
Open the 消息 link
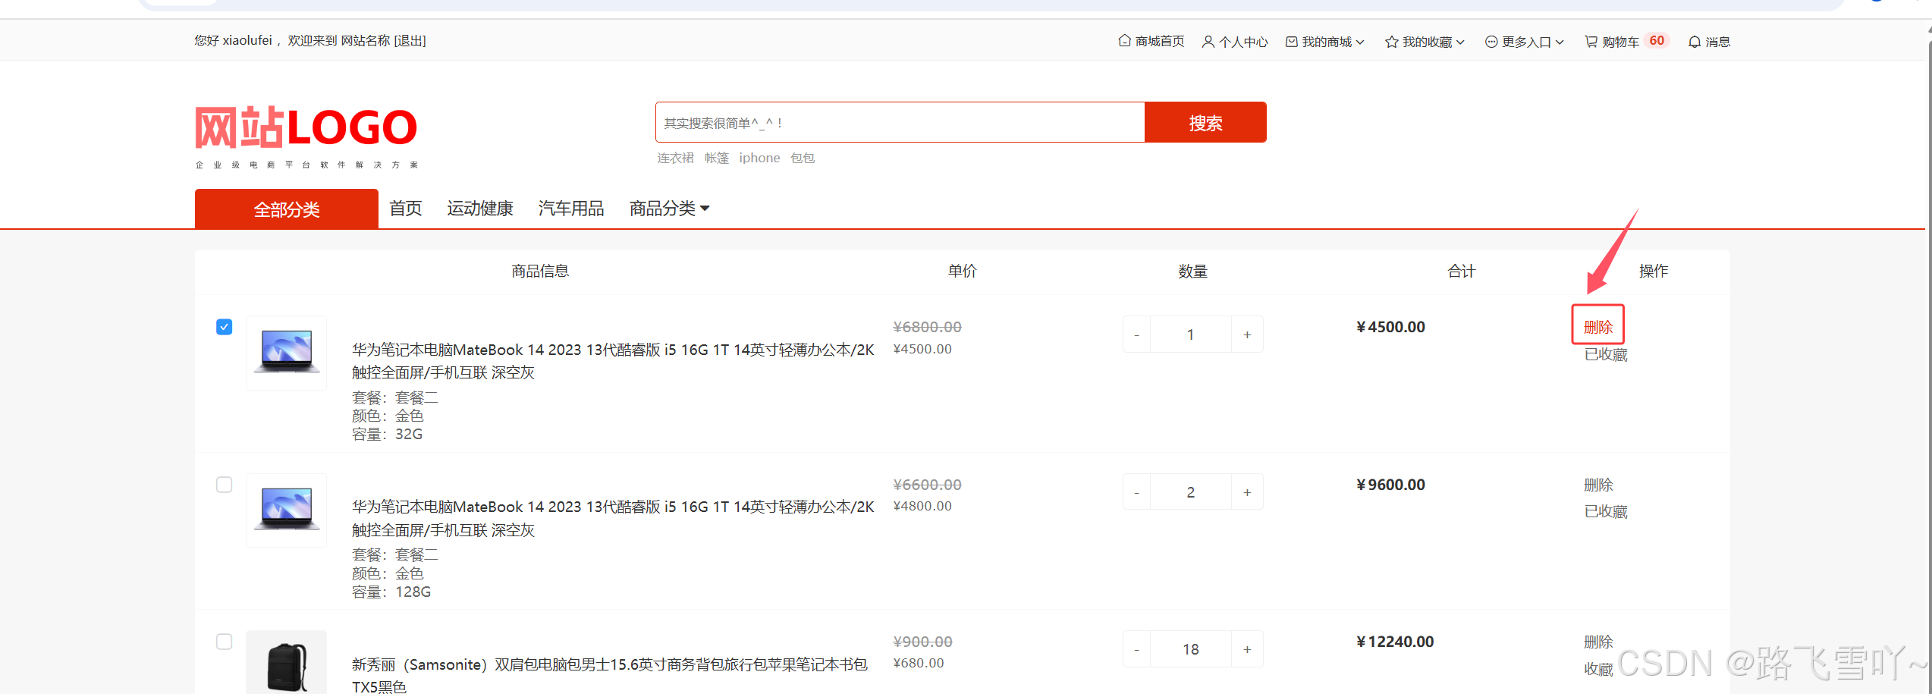coord(1718,42)
